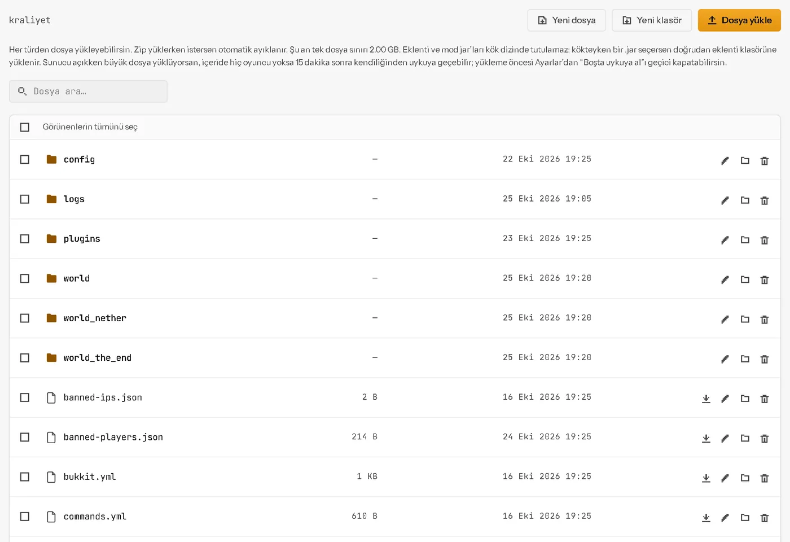Click the move action icon for world_the_end
The height and width of the screenshot is (542, 790).
tap(745, 359)
